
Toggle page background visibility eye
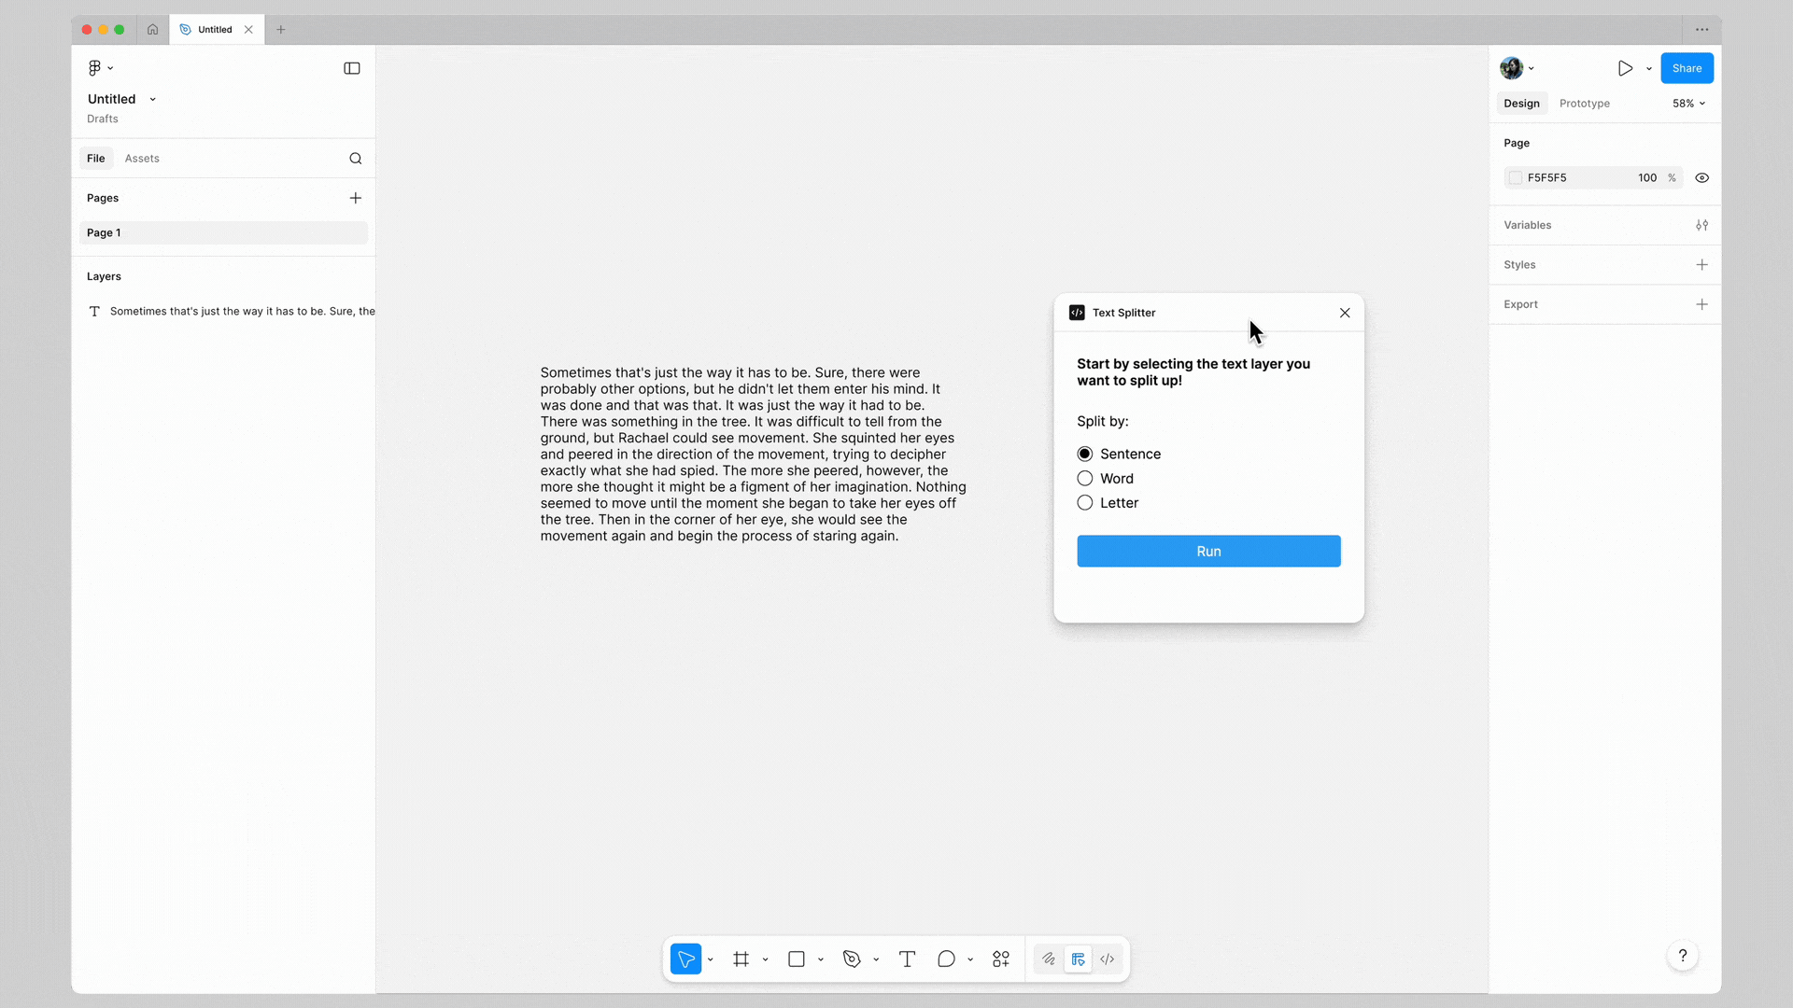(x=1701, y=178)
